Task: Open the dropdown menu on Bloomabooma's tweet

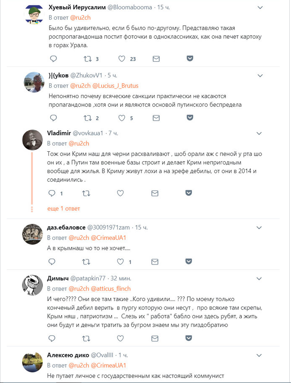Action: click(260, 8)
